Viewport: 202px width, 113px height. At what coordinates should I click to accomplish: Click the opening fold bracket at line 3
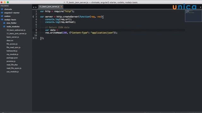tap(33, 17)
